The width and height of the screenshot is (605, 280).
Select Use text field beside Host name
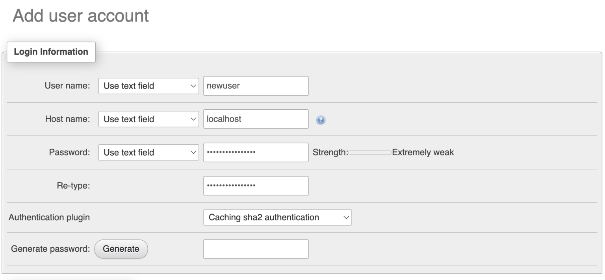148,119
